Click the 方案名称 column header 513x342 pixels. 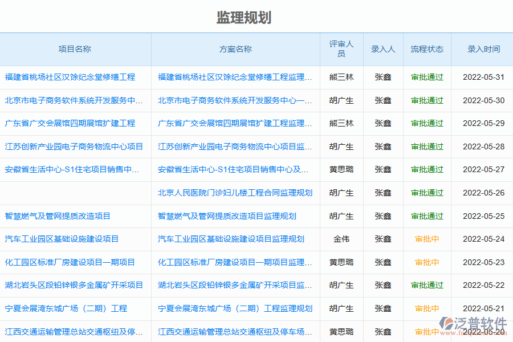click(x=235, y=49)
